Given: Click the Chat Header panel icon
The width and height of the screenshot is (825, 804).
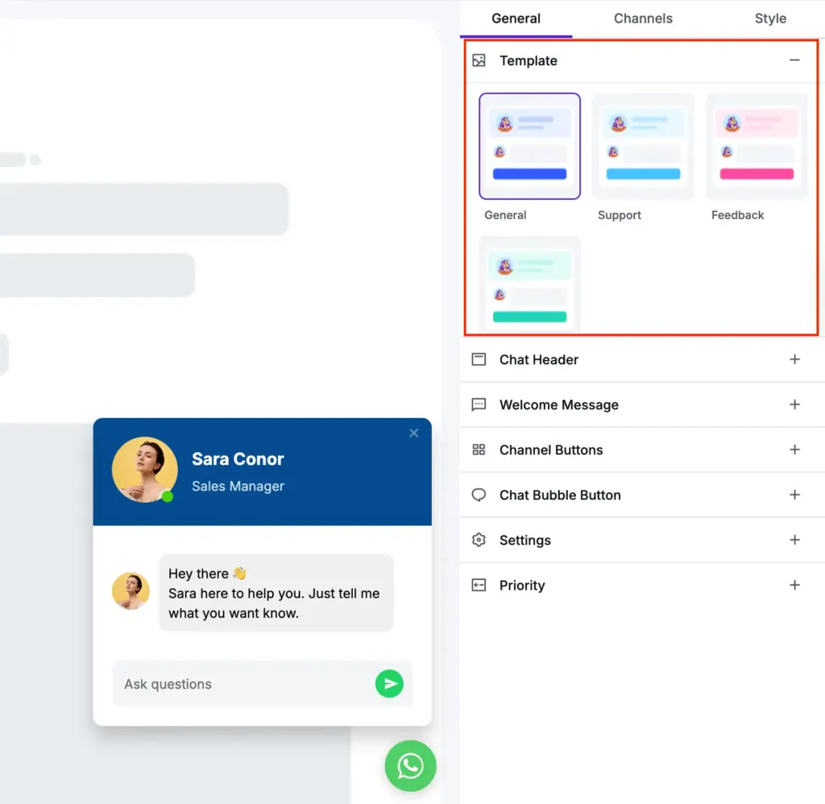Looking at the screenshot, I should click(479, 359).
